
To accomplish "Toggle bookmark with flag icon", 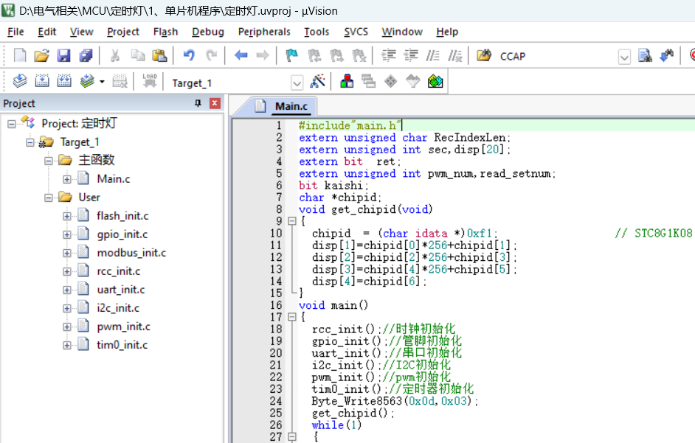I will click(x=292, y=56).
